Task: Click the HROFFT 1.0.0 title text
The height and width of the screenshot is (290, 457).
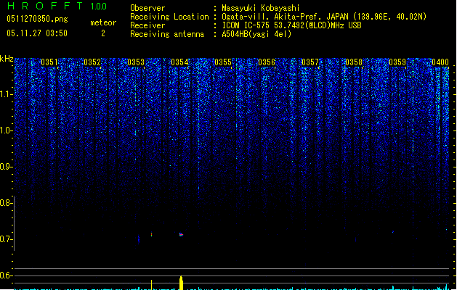Action: point(57,6)
